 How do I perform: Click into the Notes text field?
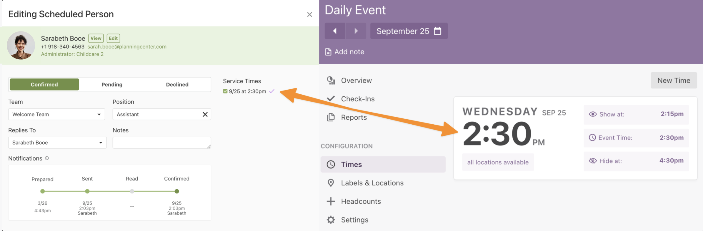point(162,143)
